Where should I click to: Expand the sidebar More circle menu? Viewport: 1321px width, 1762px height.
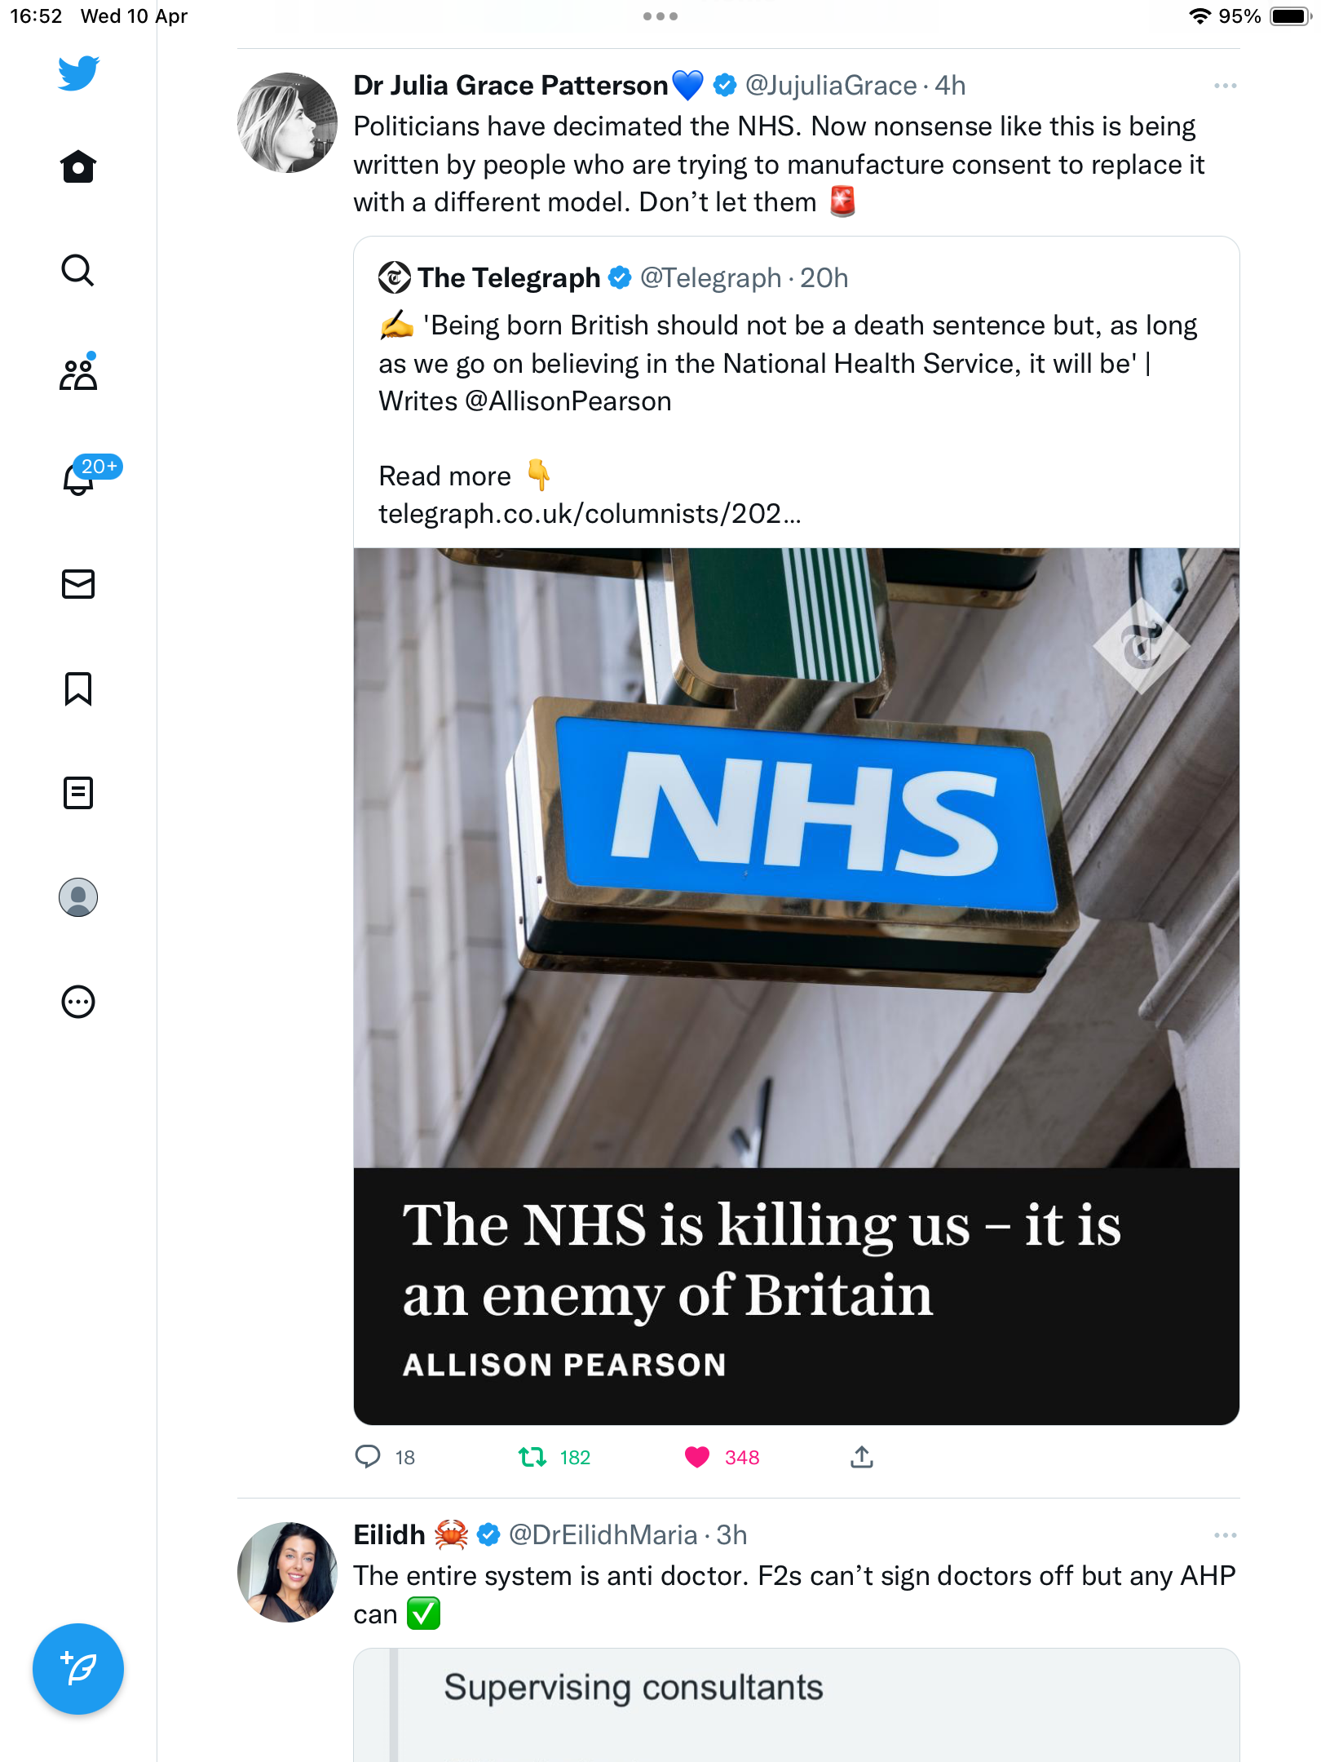(x=78, y=1002)
